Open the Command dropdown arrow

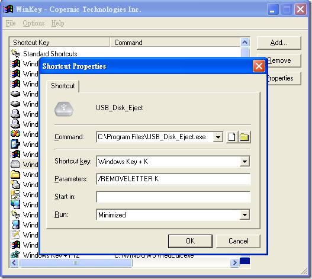[x=218, y=137]
